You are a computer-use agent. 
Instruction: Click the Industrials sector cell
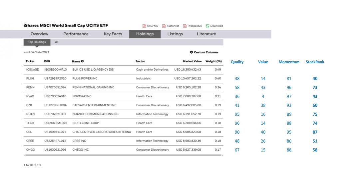tap(143, 79)
